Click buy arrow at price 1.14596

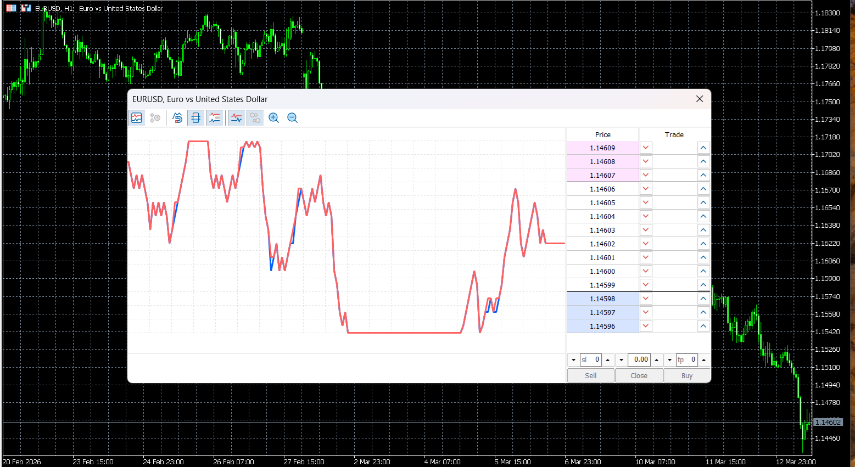tap(703, 326)
